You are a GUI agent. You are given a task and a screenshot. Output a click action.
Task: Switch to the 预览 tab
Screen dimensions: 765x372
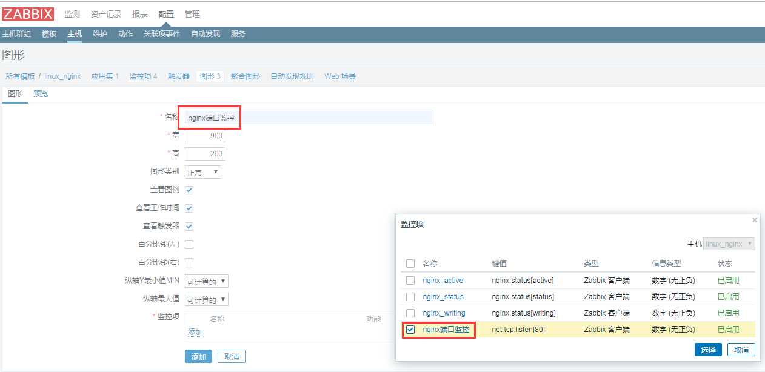[41, 94]
